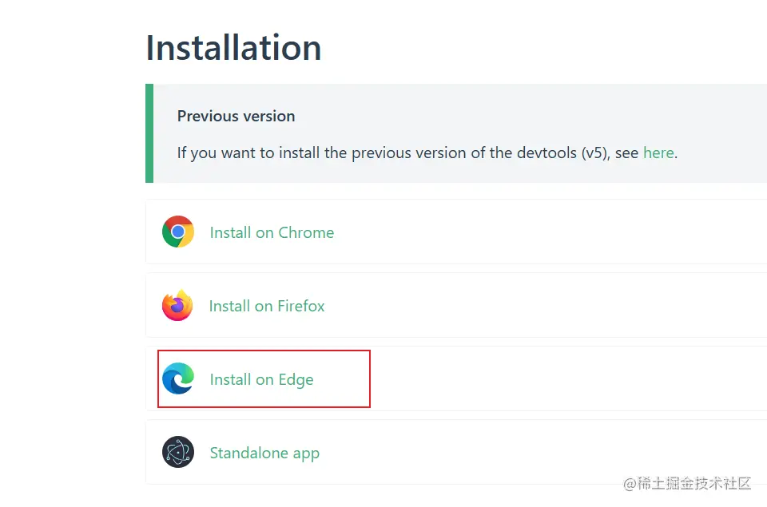Click the Standalone app Electron icon

pyautogui.click(x=177, y=453)
